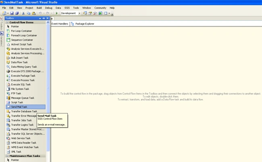Open the Toolbox window position dropdown arrow

(40, 19)
